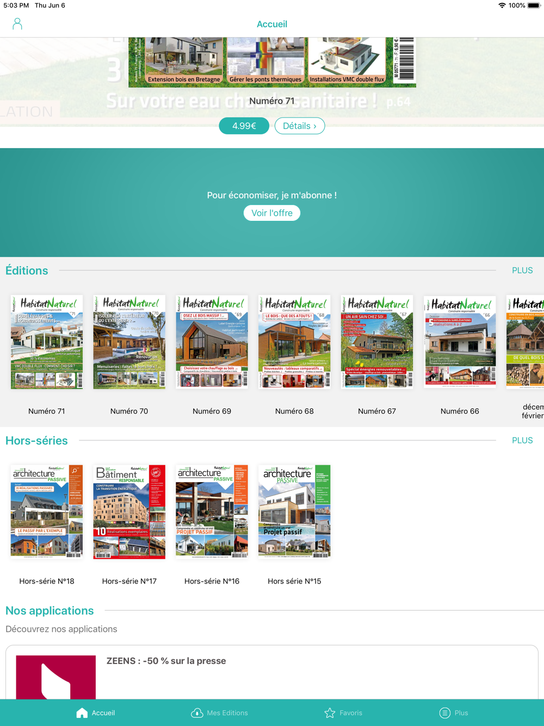Screen dimensions: 544x726
Task: Tap the Favoris star icon
Action: pos(330,712)
